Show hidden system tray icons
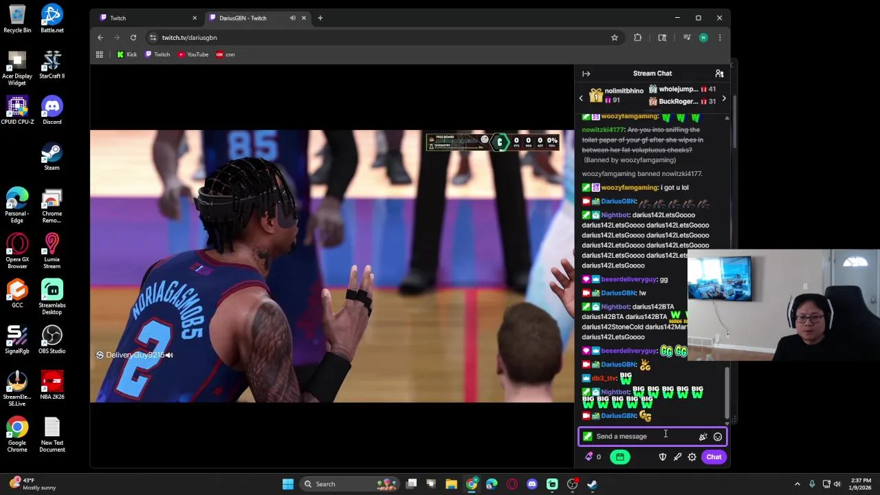880x495 pixels. [797, 484]
